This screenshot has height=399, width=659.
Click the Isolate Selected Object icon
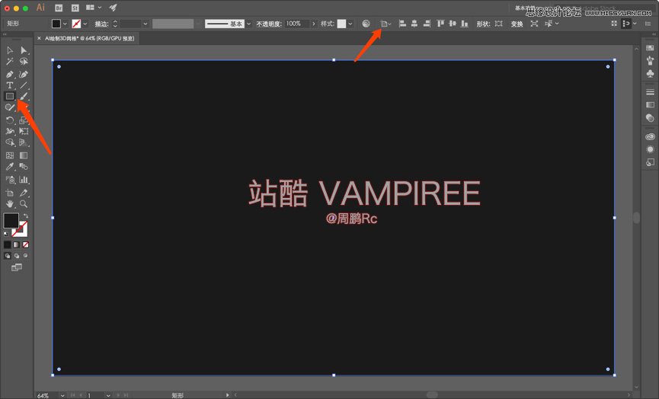click(534, 24)
